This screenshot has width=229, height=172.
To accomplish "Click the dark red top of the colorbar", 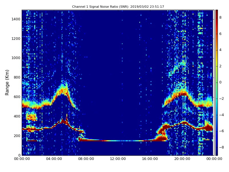I will point(217,12).
